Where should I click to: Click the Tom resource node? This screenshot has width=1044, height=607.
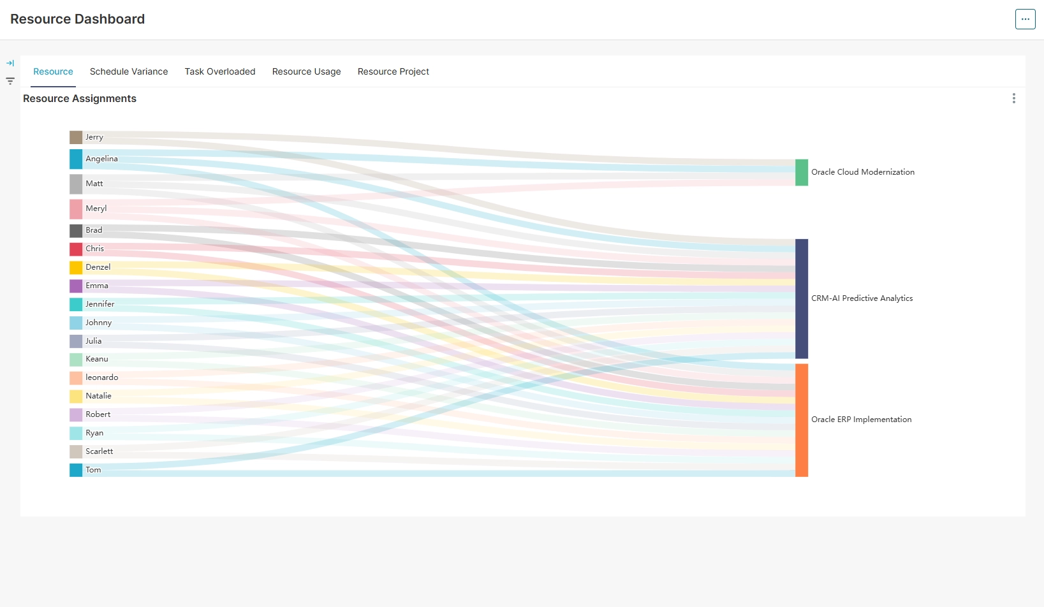(x=76, y=470)
